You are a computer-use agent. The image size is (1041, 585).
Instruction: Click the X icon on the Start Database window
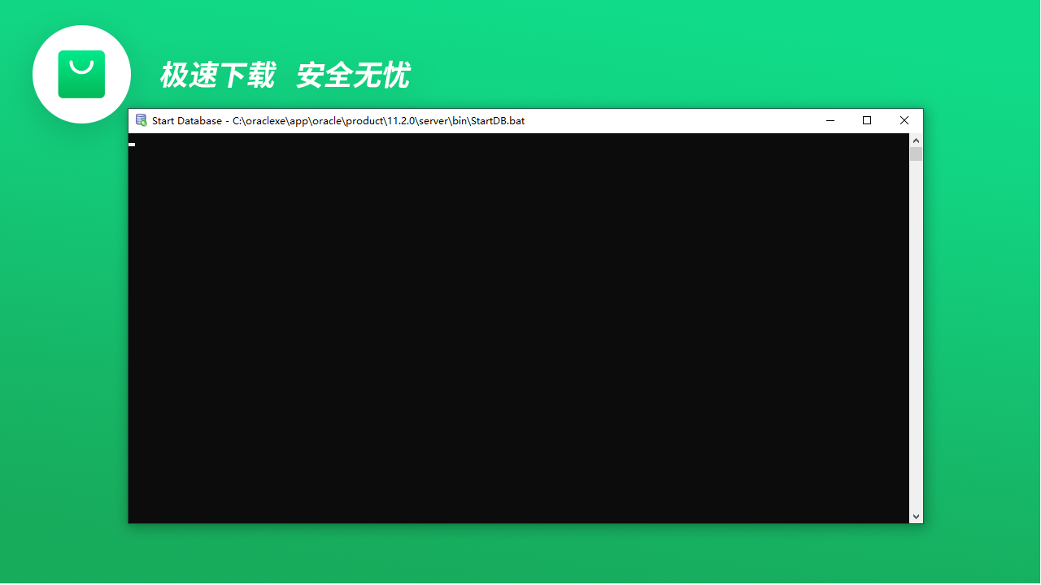click(904, 120)
